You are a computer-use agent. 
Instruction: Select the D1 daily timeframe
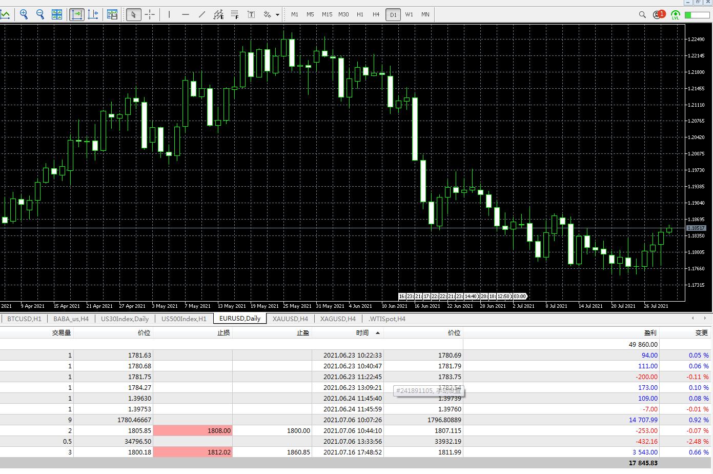[393, 14]
